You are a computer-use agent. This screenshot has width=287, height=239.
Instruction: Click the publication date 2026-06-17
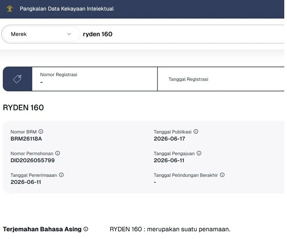click(169, 139)
